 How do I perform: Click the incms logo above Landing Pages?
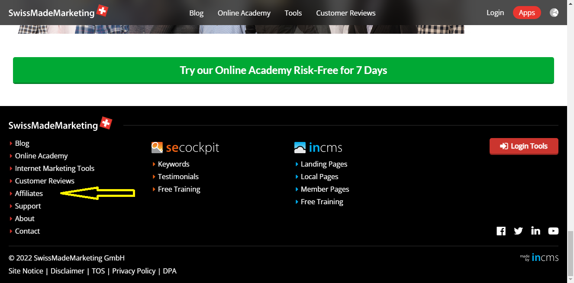point(318,148)
